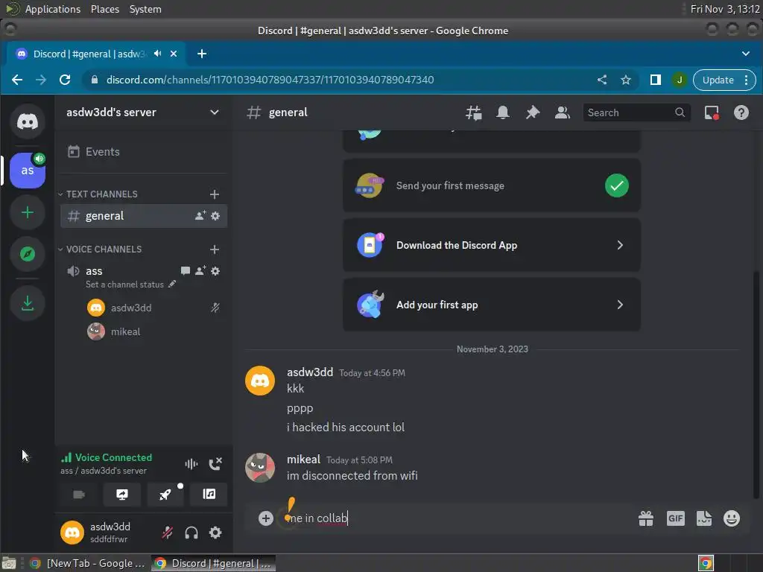
Task: Attach a file with plus button
Action: point(266,518)
